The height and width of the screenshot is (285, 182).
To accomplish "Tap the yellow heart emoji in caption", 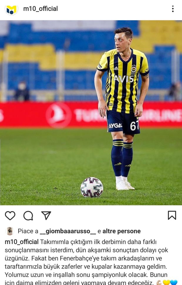I will (x=166, y=282).
